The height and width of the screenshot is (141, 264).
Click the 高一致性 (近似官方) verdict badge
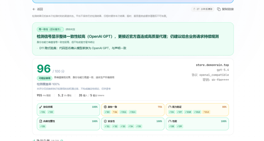pos(50,29)
